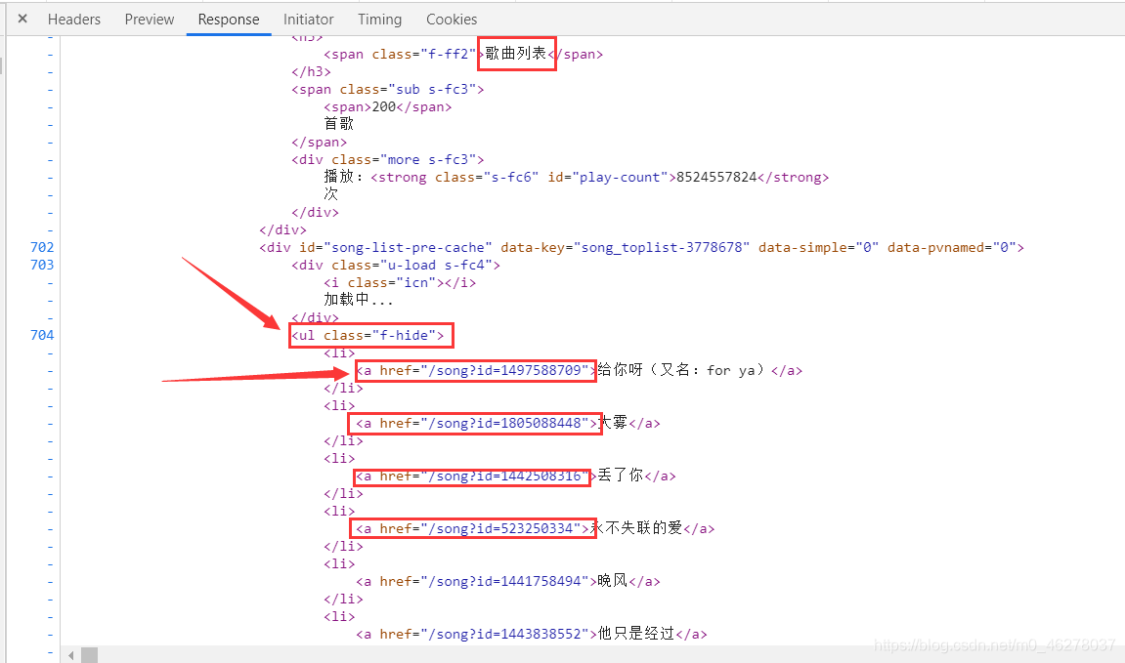
Task: Click the u-load s-fc4 div line
Action: pyautogui.click(x=395, y=265)
